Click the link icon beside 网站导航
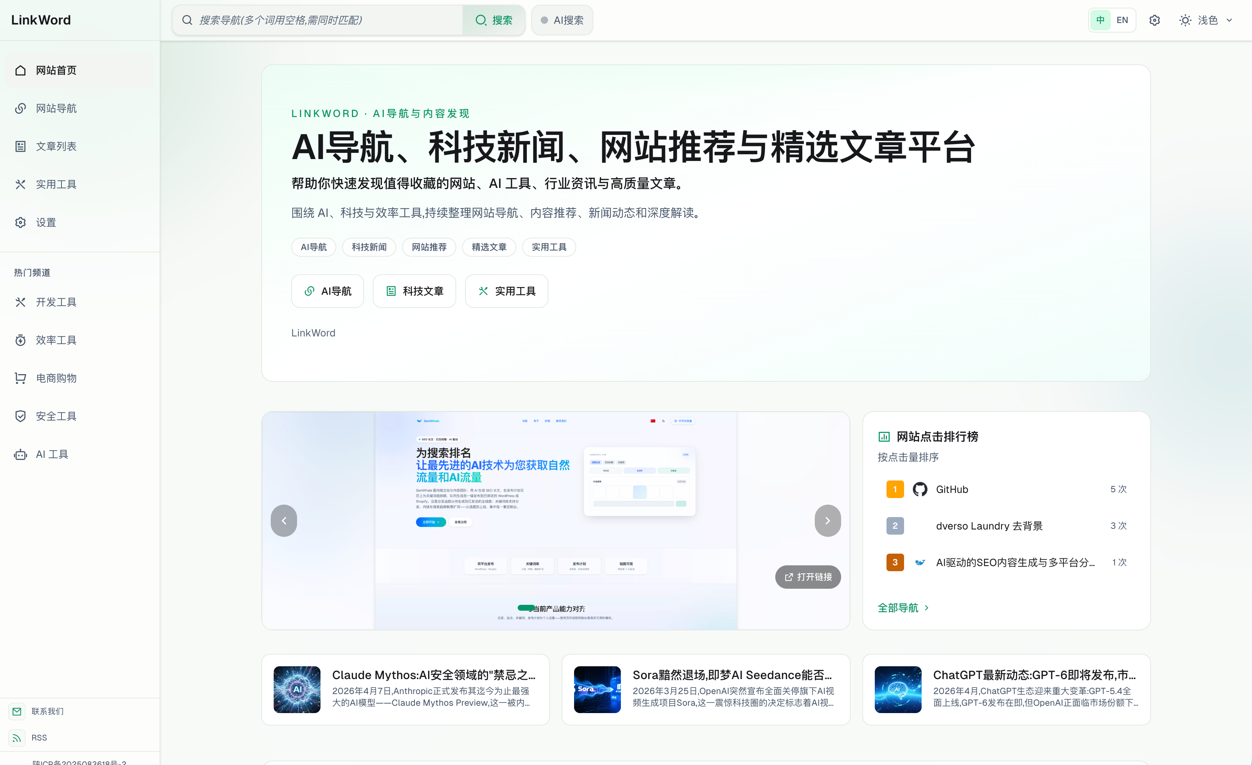 (x=20, y=108)
